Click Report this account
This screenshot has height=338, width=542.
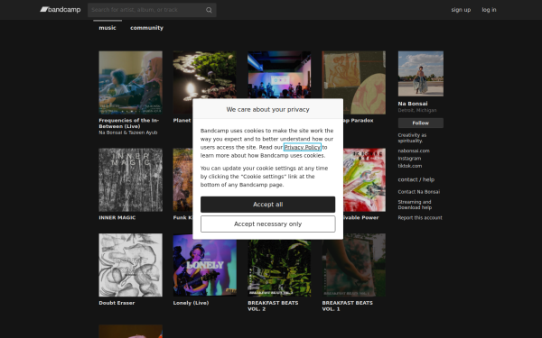coord(420,217)
